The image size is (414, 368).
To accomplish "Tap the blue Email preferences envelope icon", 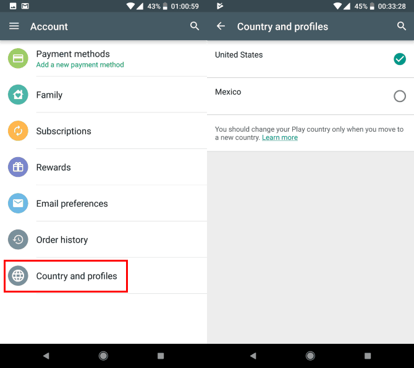I will tap(18, 203).
